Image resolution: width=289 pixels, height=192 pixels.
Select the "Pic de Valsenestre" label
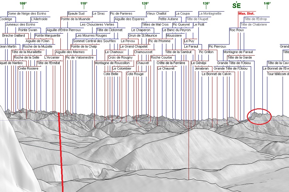[x=80, y=58]
